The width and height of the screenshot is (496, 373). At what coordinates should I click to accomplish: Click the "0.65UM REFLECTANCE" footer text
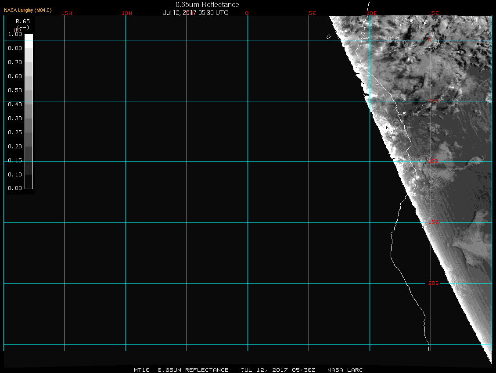(x=193, y=370)
